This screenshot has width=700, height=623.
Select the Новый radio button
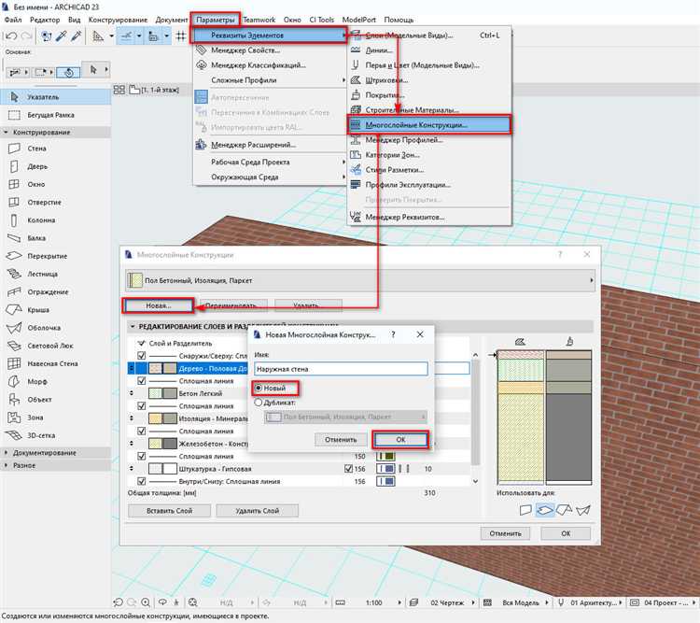point(259,388)
